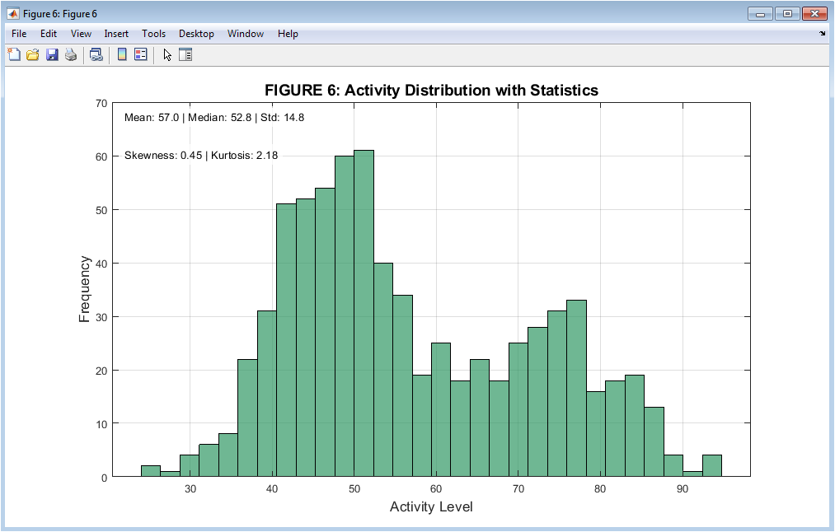
Task: Expand the View menu
Action: click(81, 34)
